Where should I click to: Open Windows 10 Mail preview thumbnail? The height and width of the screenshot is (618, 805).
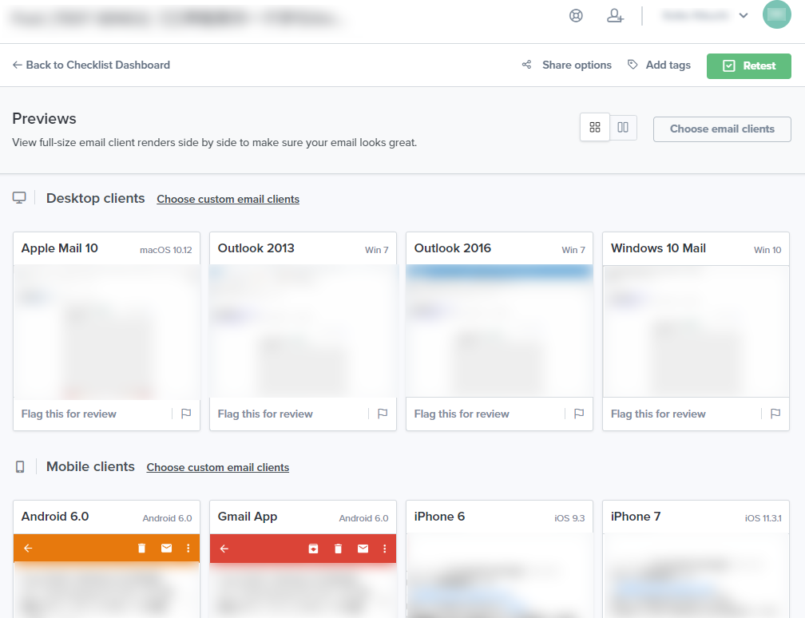point(696,331)
